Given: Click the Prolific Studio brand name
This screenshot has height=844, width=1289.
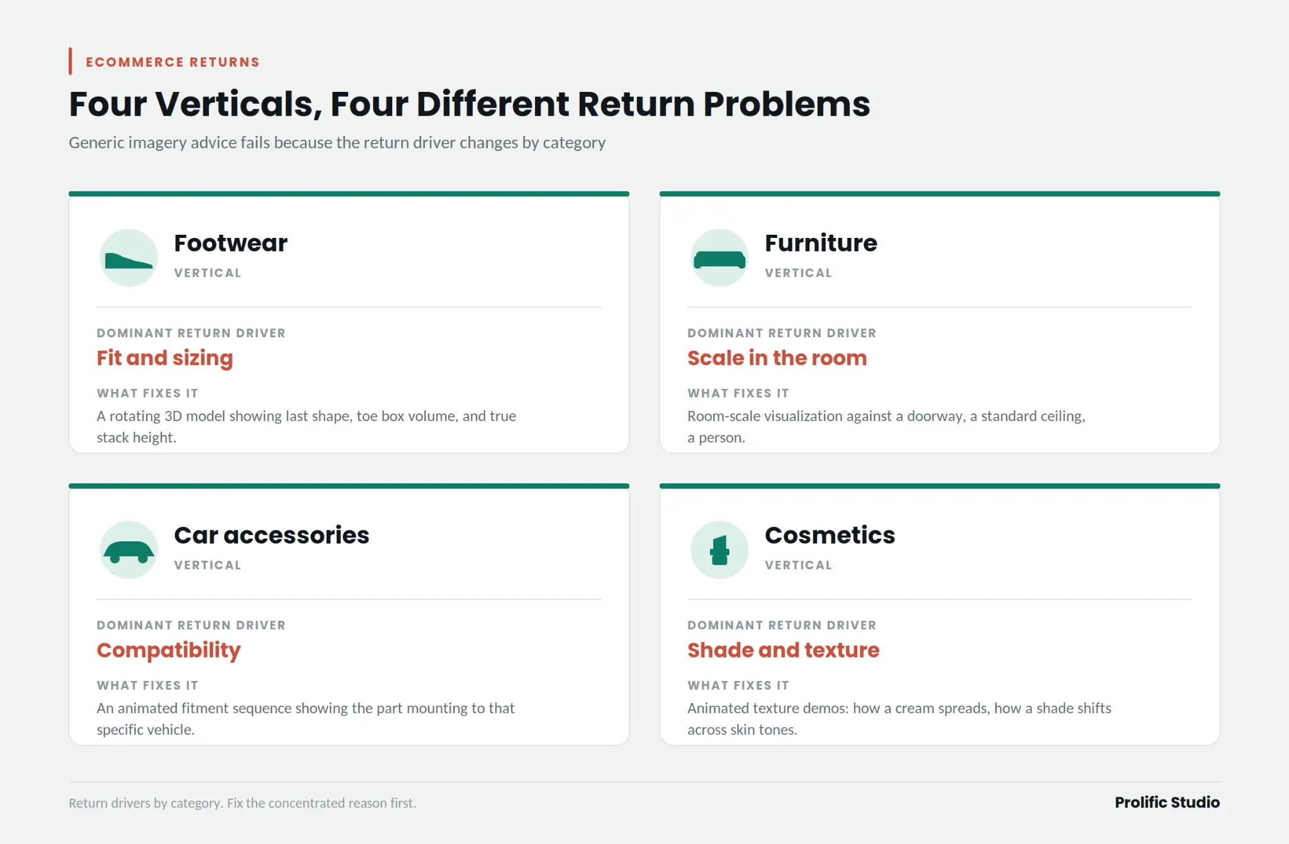Looking at the screenshot, I should click(x=1167, y=802).
